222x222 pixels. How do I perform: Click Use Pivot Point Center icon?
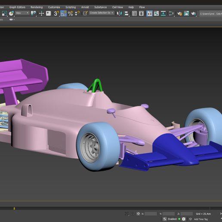point(34,13)
